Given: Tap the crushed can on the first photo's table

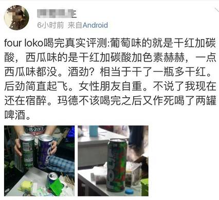Looking at the screenshot, I should click(x=53, y=179).
